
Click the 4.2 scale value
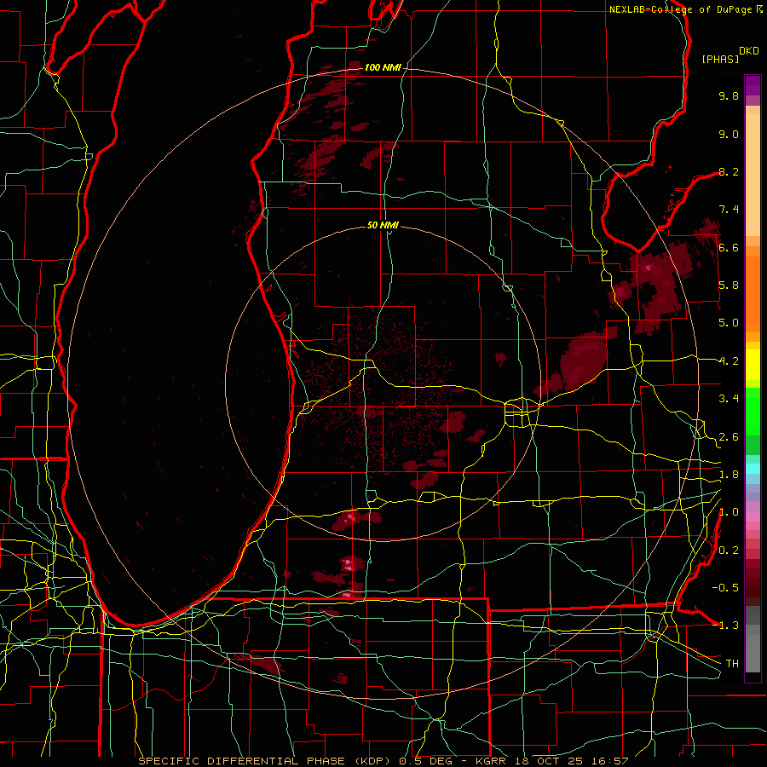coord(729,361)
